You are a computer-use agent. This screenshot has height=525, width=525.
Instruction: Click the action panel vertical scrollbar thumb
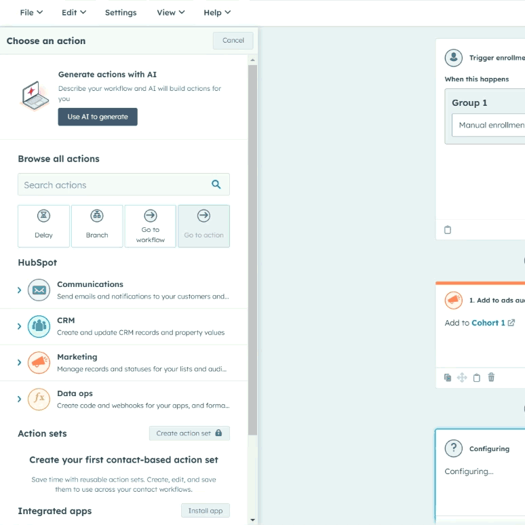[x=253, y=250]
